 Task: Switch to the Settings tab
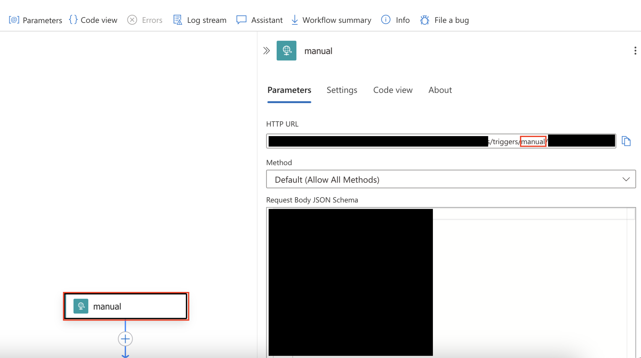point(342,90)
